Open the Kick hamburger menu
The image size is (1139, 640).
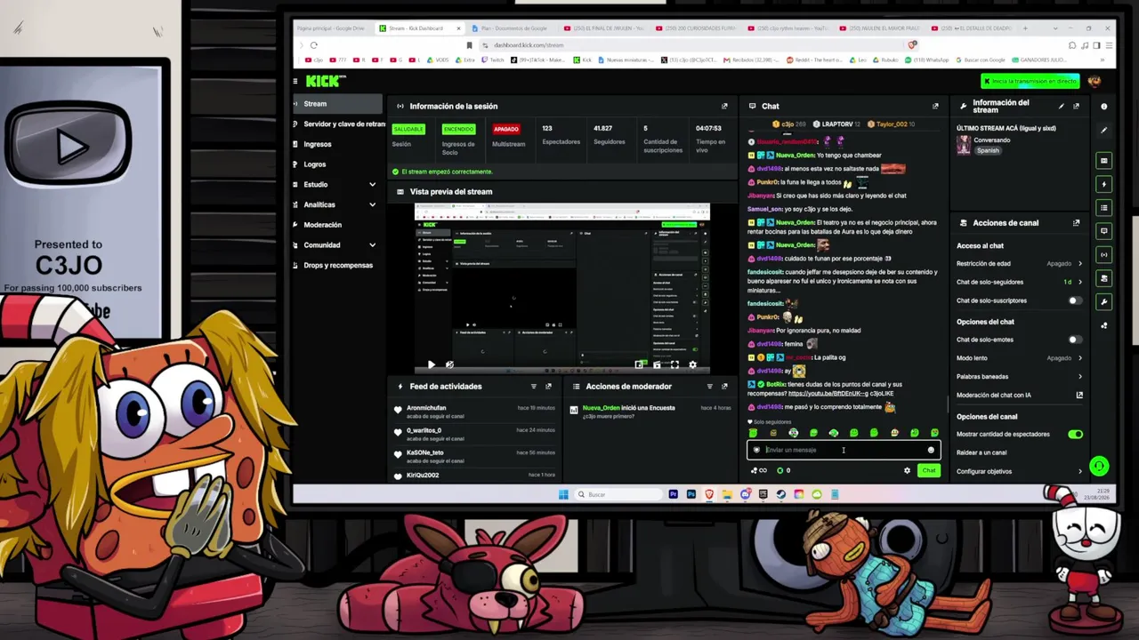pos(295,81)
